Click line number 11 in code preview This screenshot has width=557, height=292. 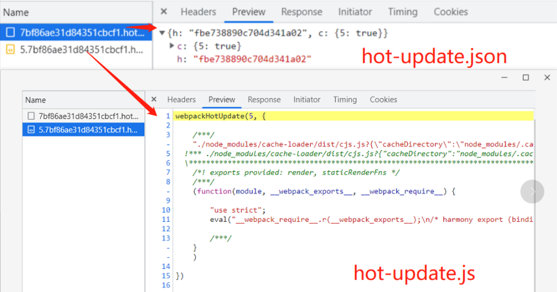coord(166,219)
